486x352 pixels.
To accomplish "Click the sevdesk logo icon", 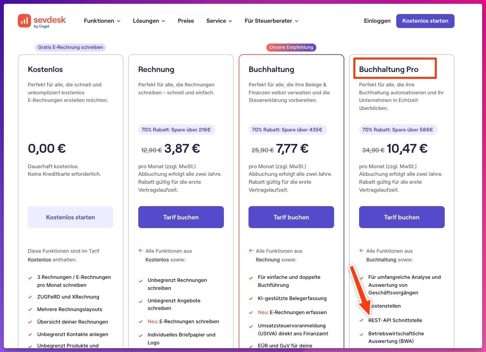I will point(24,21).
